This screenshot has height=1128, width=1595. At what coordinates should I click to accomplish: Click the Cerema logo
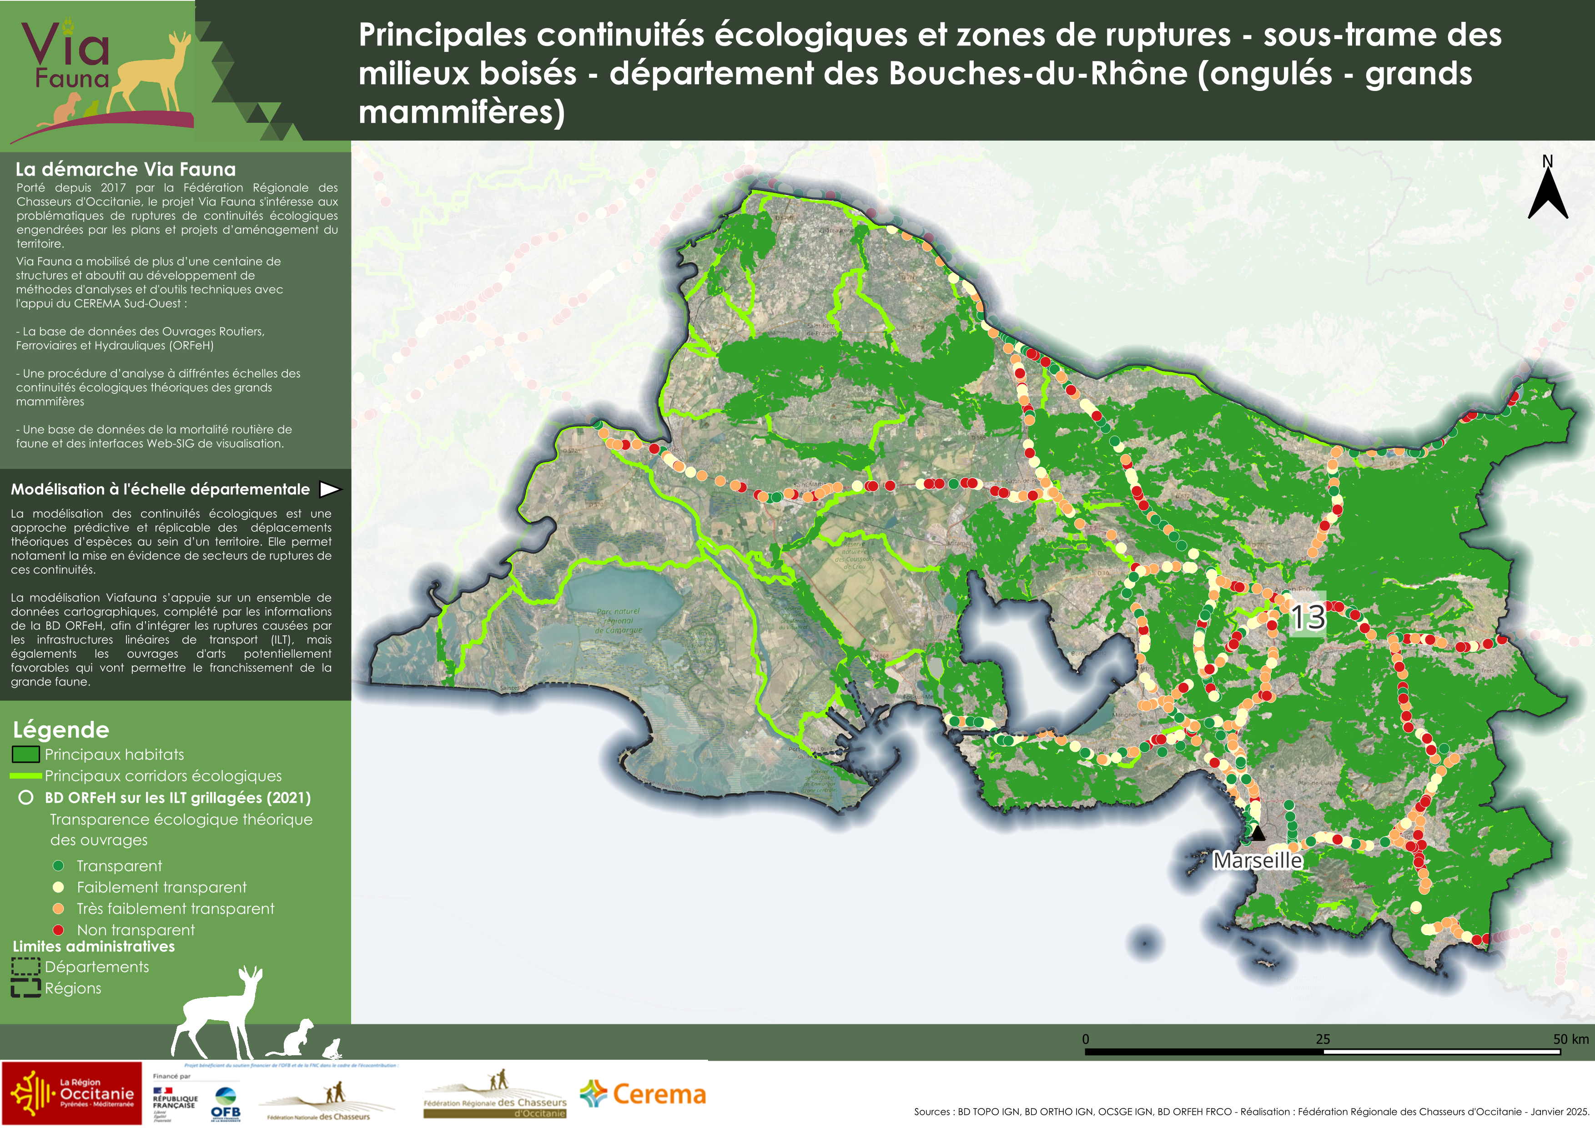[643, 1095]
